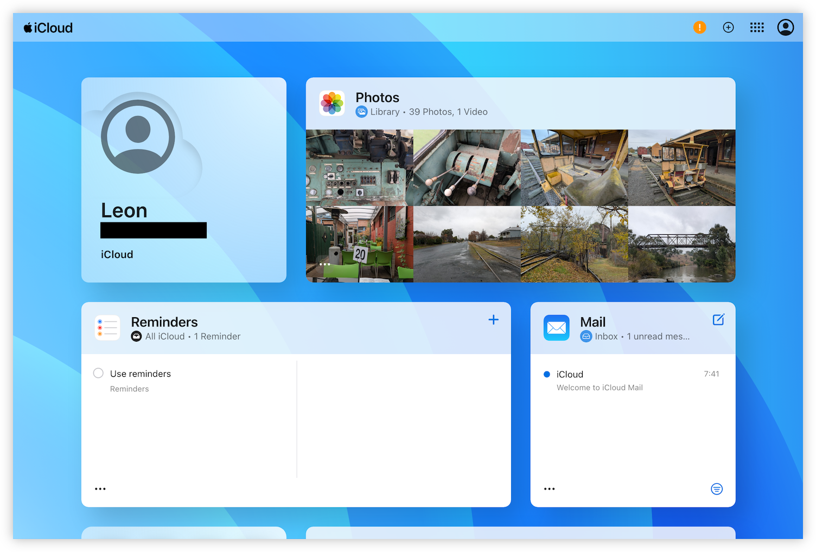Screen dimensions: 816x552
Task: Open the Reminders app icon
Action: (x=107, y=328)
